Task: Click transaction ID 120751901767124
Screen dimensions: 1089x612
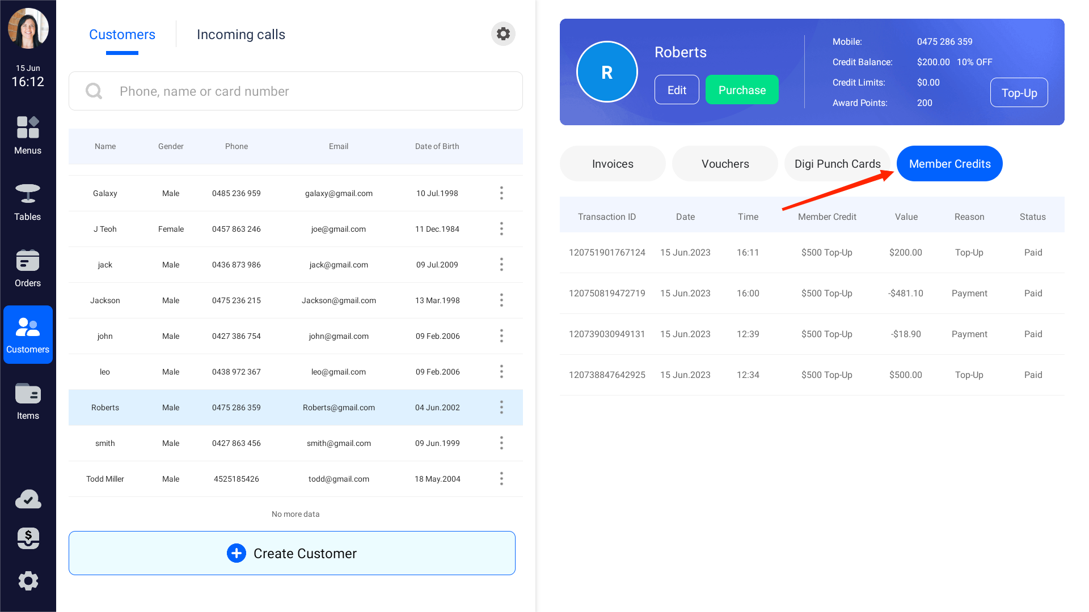Action: click(607, 252)
